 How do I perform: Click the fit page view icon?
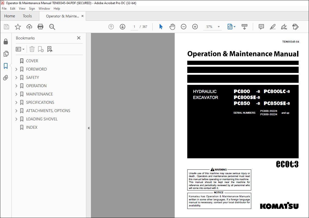click(230, 27)
